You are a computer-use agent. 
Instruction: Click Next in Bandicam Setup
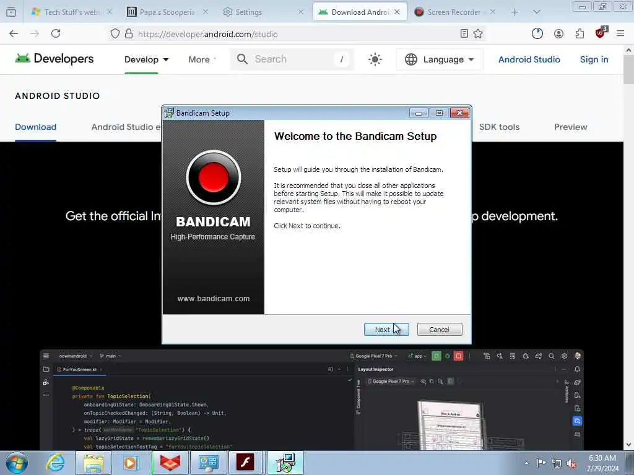(386, 329)
